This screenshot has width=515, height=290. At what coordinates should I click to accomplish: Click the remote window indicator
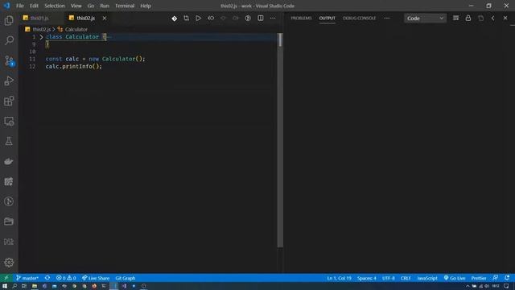[6, 278]
